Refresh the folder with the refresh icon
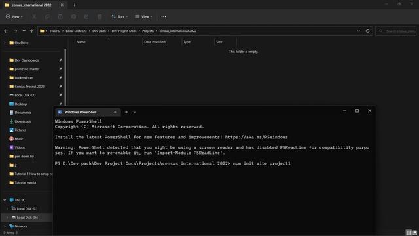This screenshot has height=236, width=419. click(368, 31)
